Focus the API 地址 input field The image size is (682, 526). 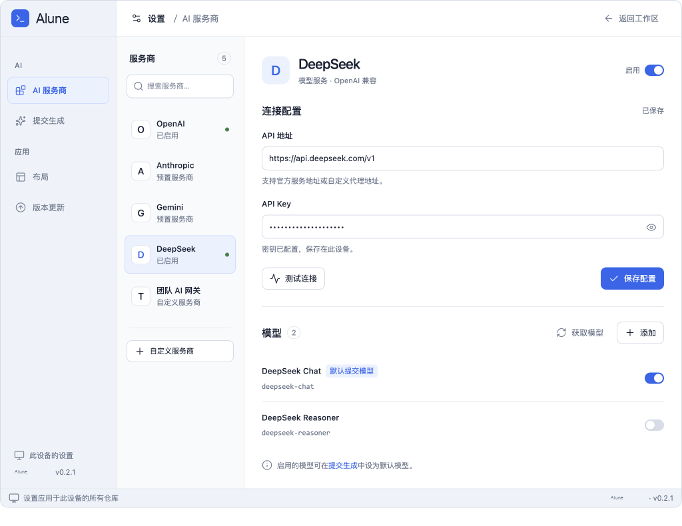pyautogui.click(x=463, y=158)
